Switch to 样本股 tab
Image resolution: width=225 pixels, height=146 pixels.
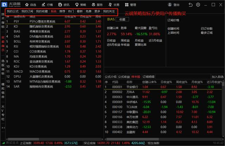tap(136, 77)
